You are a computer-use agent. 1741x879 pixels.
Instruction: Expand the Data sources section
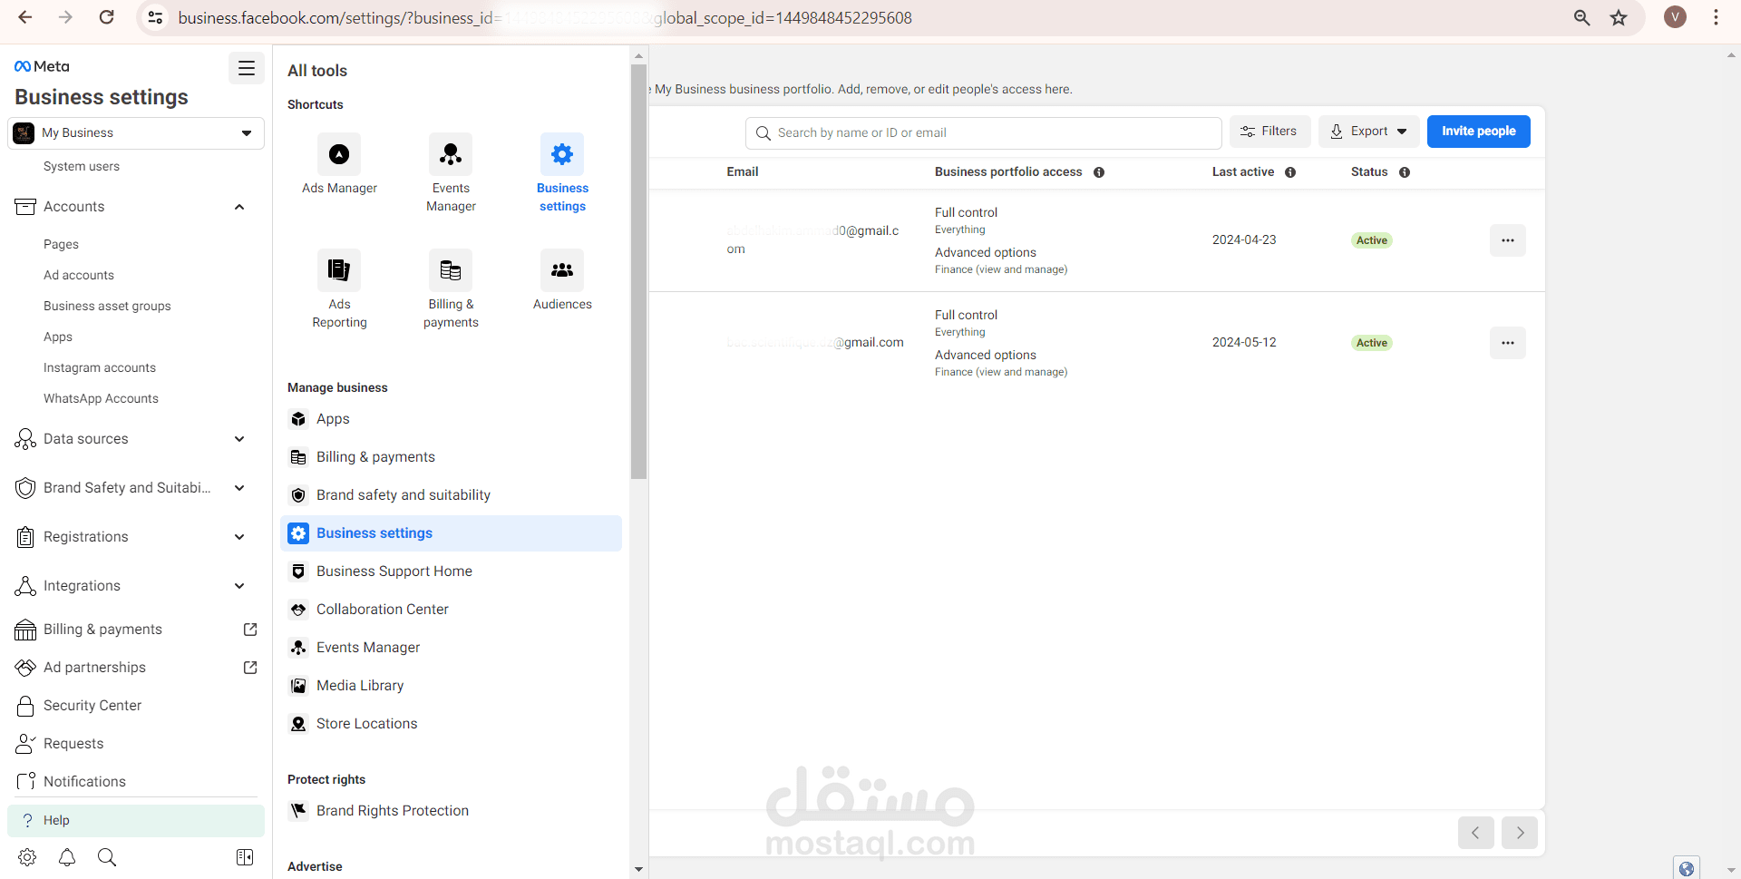tap(239, 439)
